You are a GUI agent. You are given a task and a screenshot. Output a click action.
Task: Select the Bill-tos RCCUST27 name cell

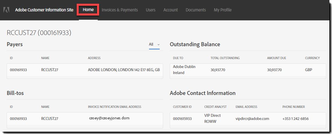pyautogui.click(x=50, y=119)
